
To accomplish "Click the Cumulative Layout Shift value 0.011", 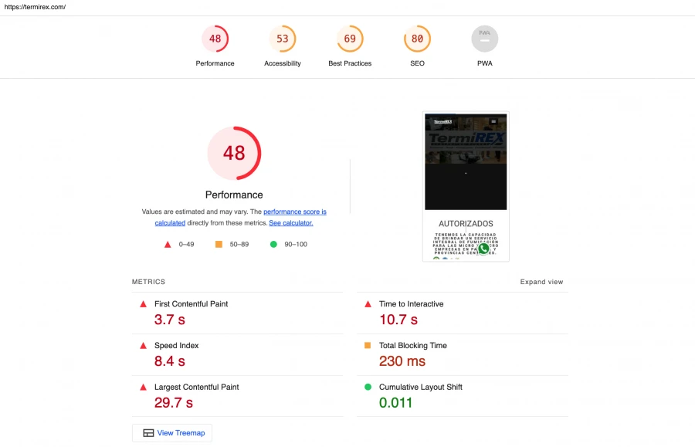I will [395, 403].
